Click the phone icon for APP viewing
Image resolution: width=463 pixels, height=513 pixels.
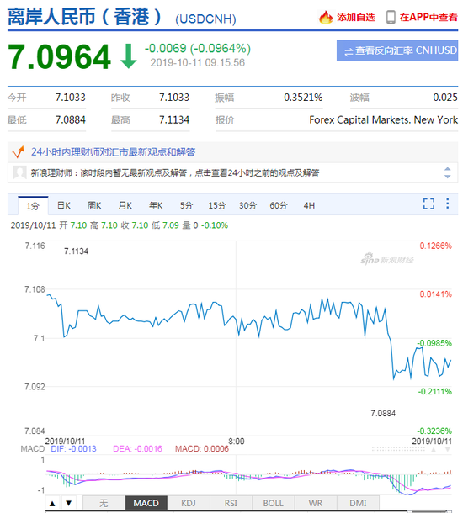click(391, 17)
